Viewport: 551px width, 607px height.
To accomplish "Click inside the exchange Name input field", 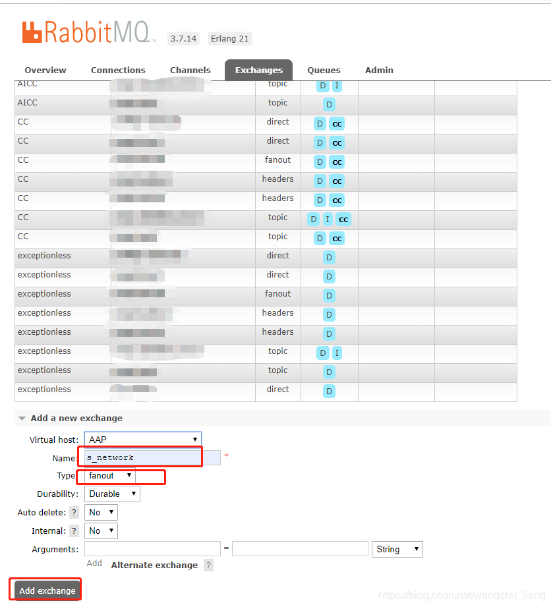I will [140, 457].
